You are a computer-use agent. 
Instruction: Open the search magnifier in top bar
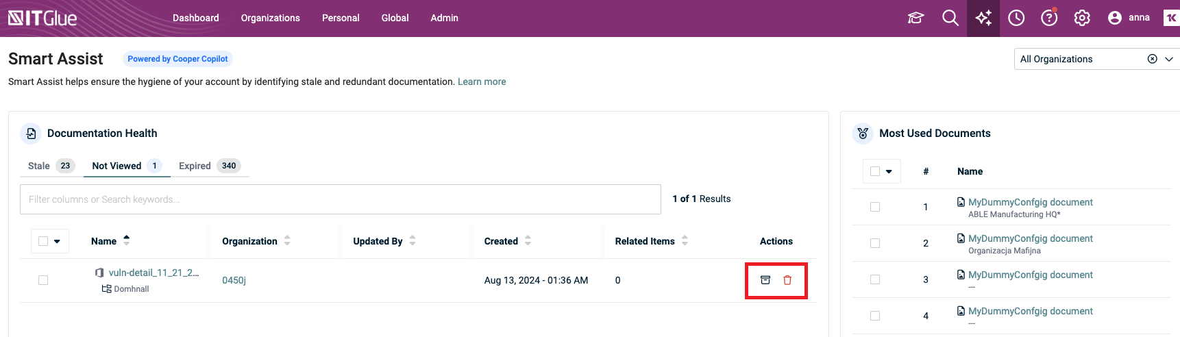click(x=950, y=18)
